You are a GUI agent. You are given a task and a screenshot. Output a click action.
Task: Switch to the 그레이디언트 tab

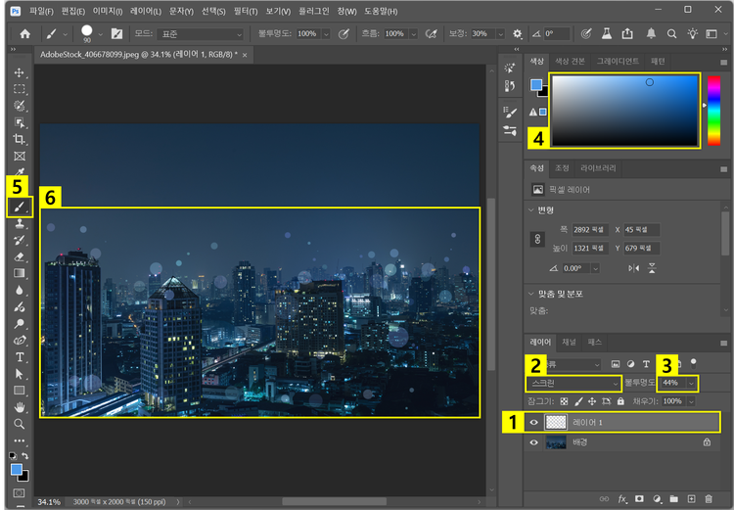[618, 61]
